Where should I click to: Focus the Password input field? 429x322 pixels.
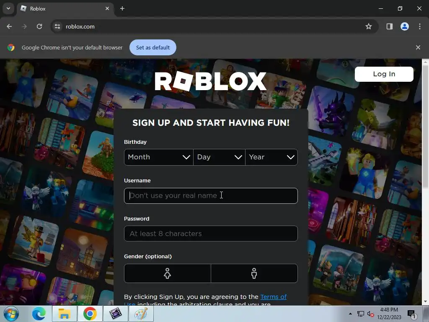[211, 234]
